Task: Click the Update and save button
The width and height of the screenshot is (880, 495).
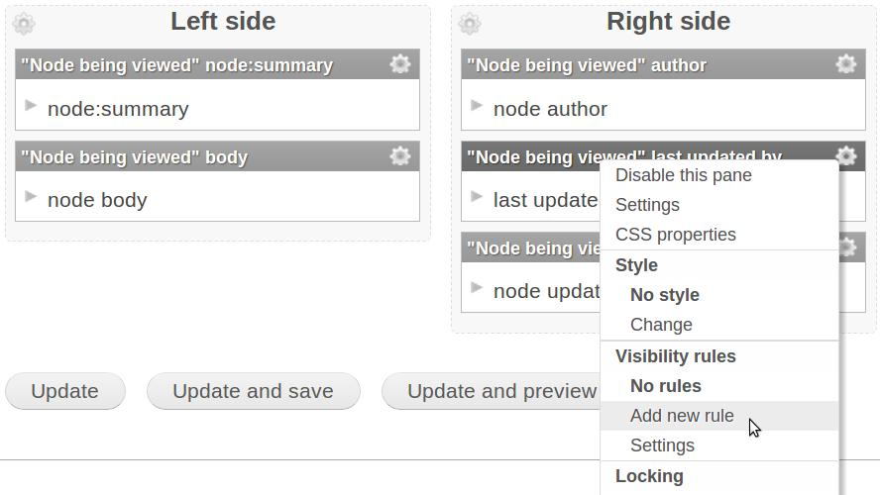Action: [x=253, y=391]
